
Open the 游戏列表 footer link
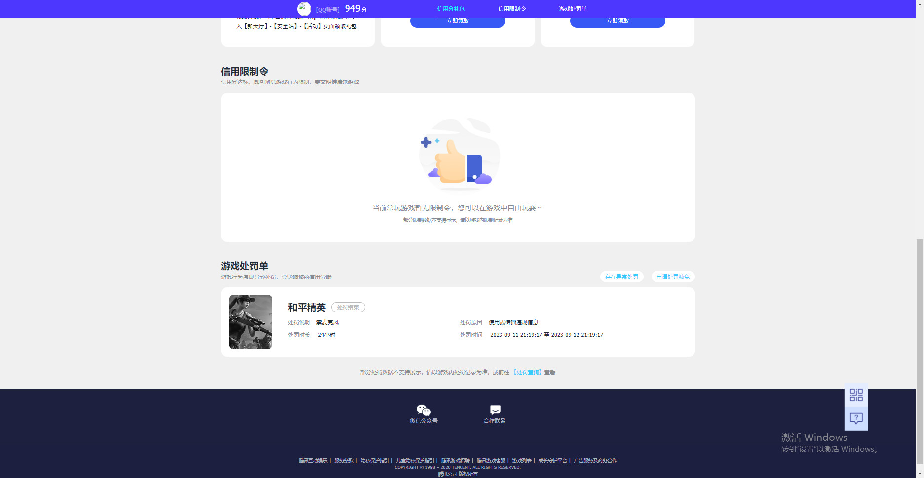(x=522, y=461)
